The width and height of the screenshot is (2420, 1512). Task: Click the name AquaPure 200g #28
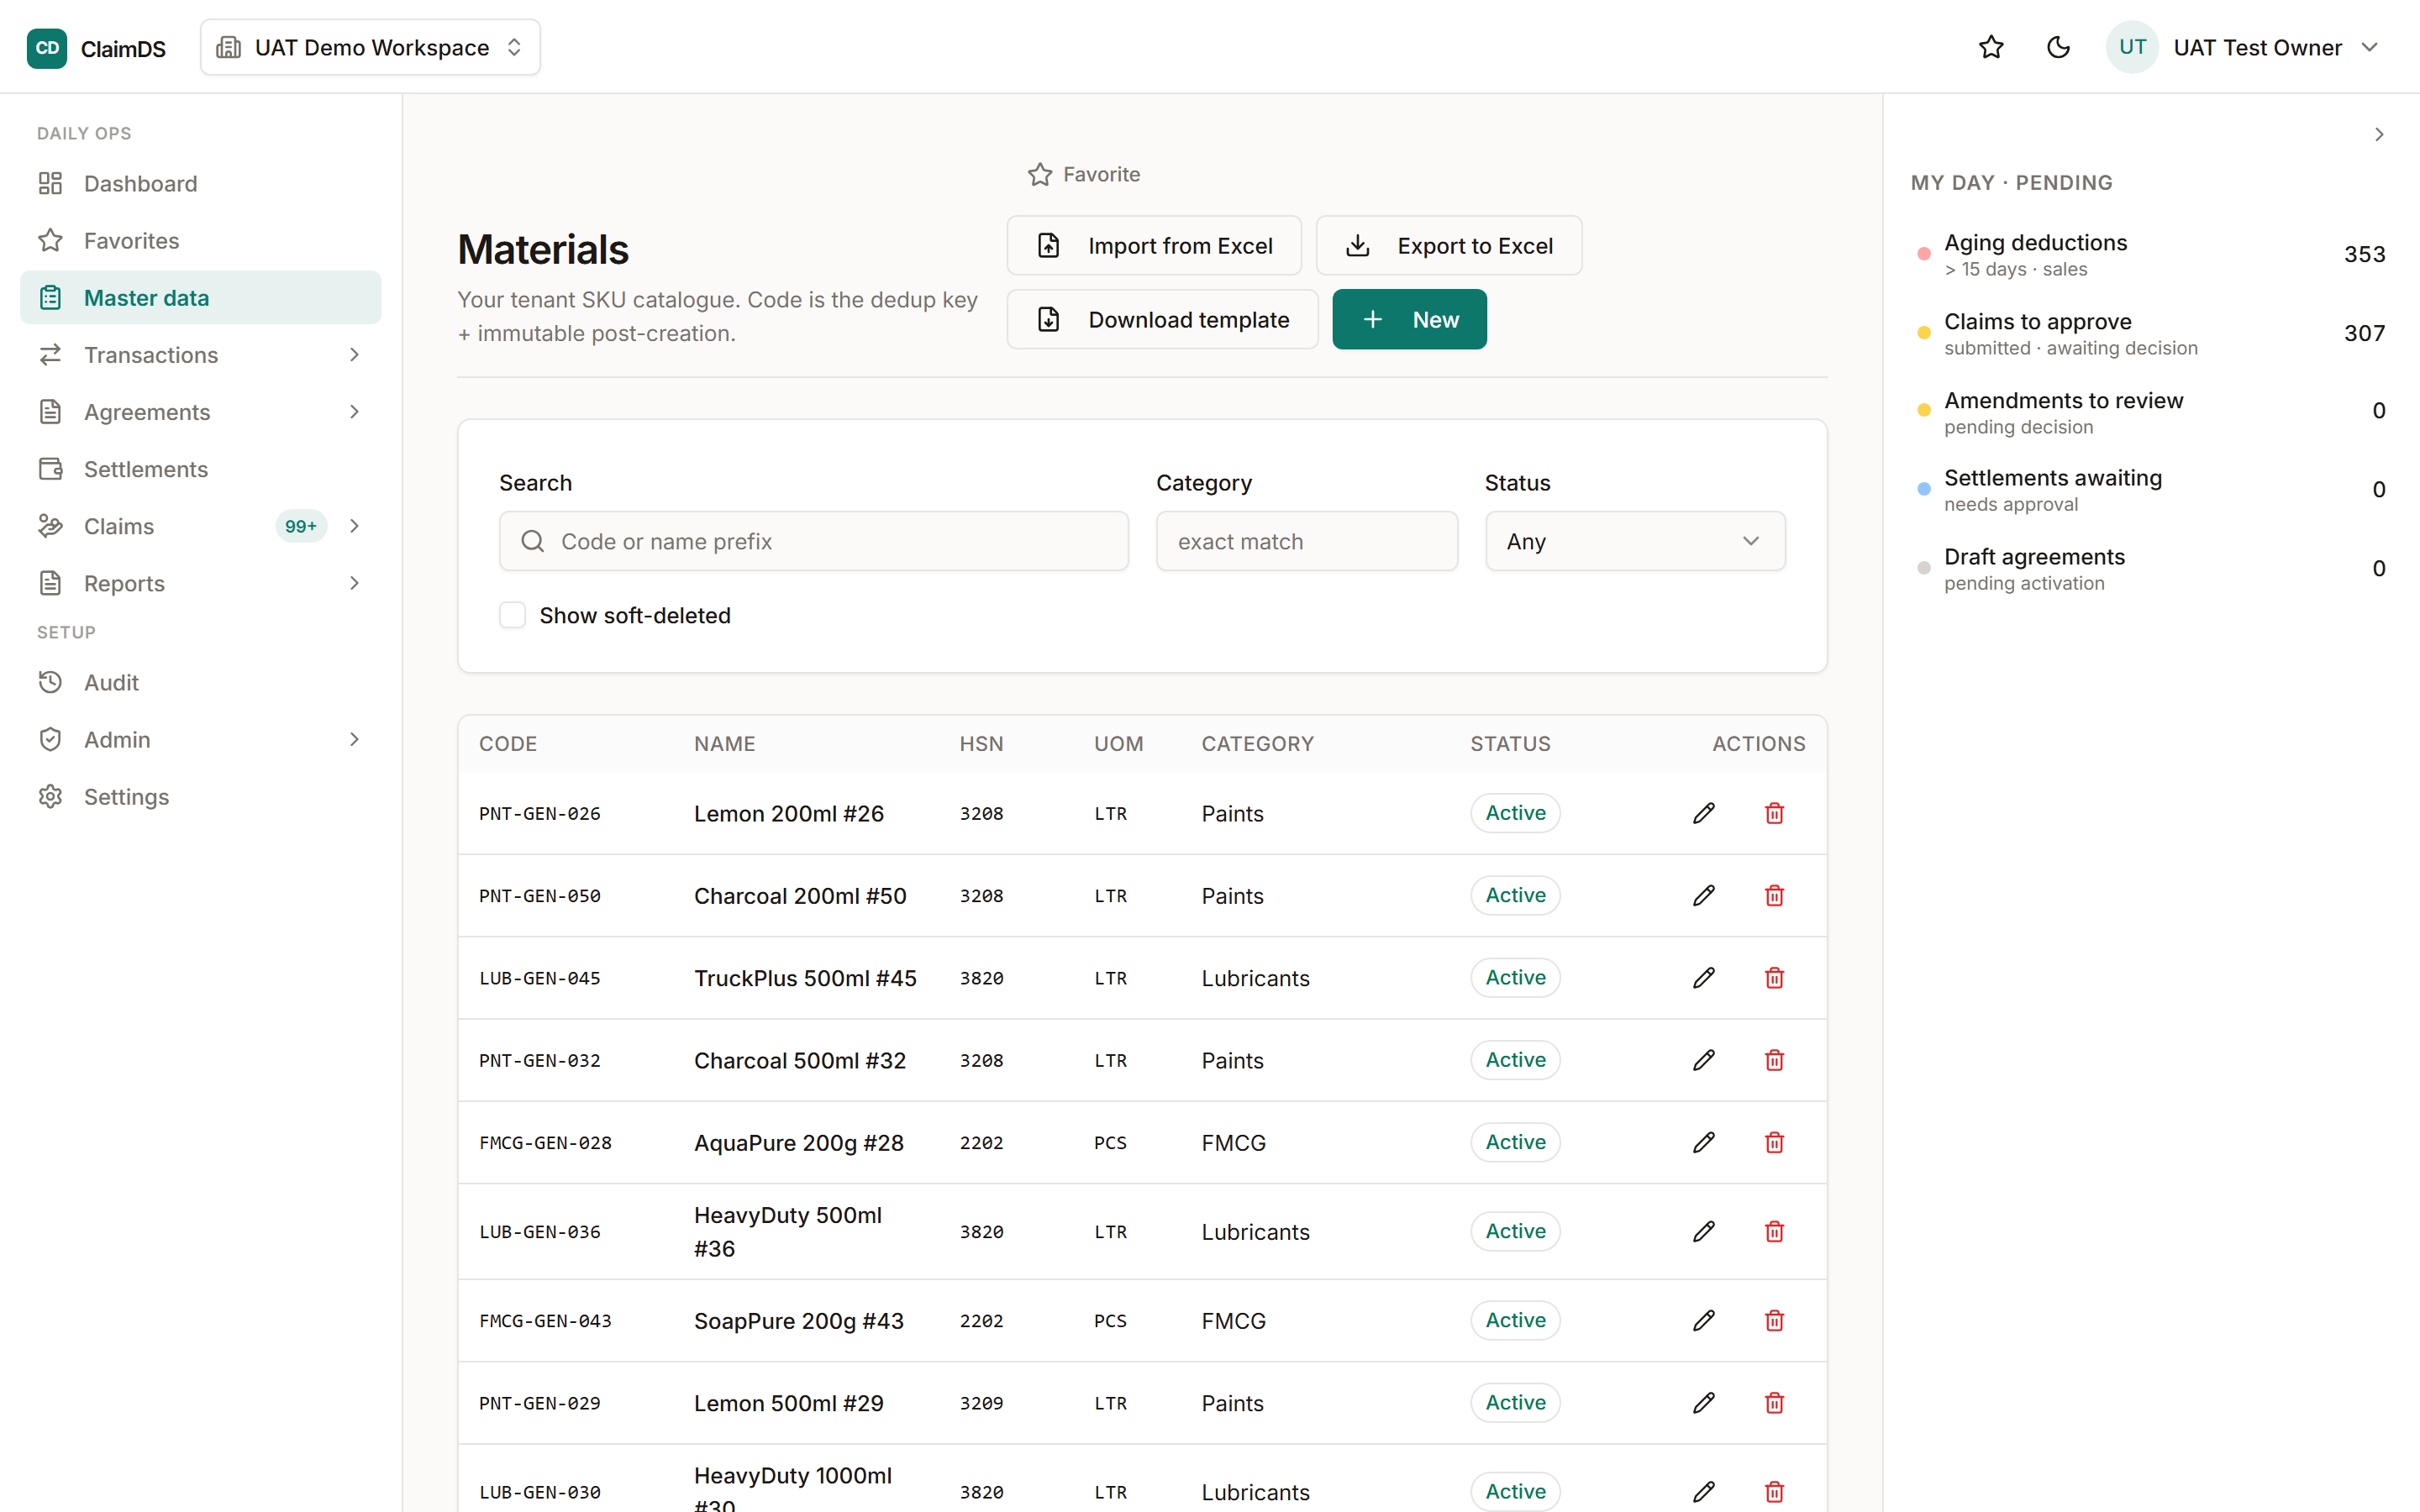click(799, 1143)
